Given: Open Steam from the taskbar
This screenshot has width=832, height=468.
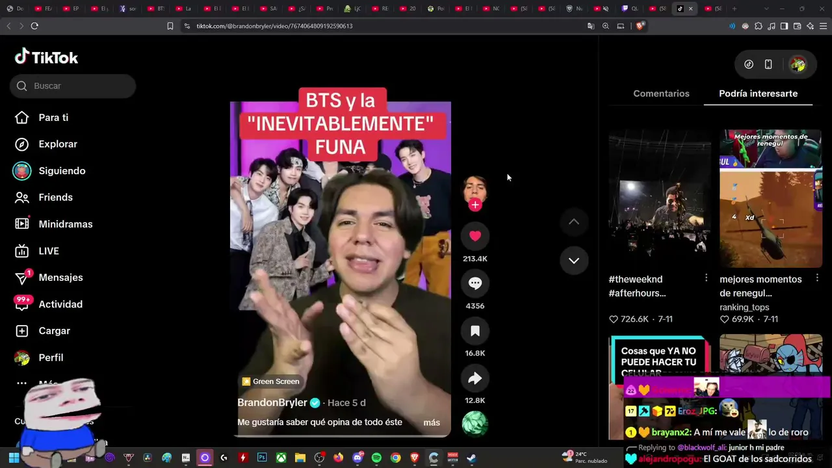Looking at the screenshot, I should [472, 458].
